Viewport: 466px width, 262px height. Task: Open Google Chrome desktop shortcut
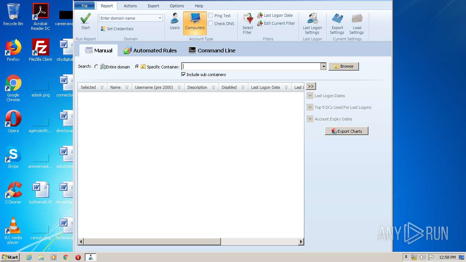(13, 88)
